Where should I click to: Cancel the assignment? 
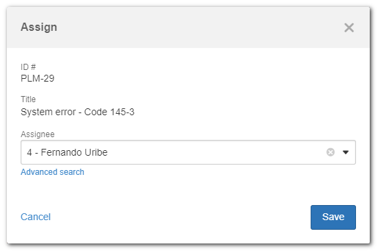click(36, 217)
